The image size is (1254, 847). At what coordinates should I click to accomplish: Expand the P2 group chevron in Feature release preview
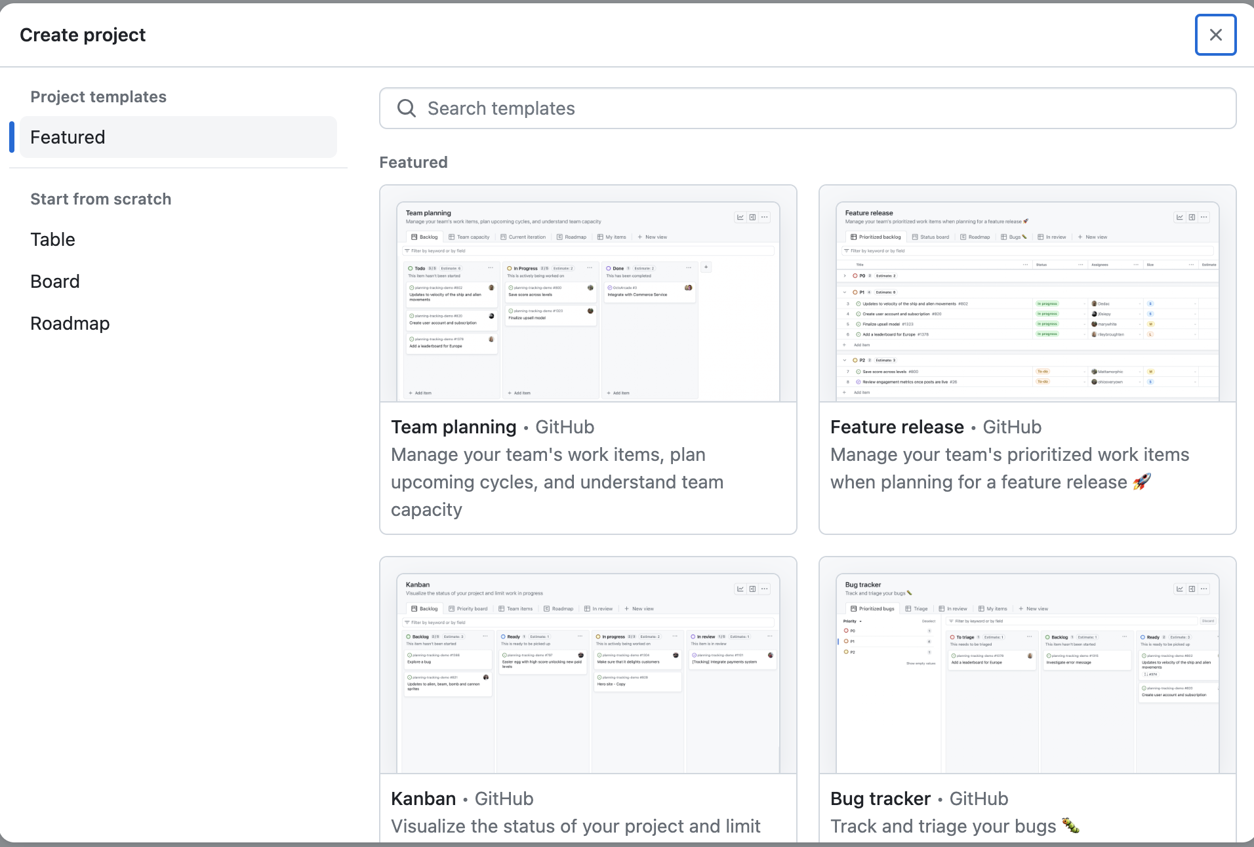click(845, 360)
